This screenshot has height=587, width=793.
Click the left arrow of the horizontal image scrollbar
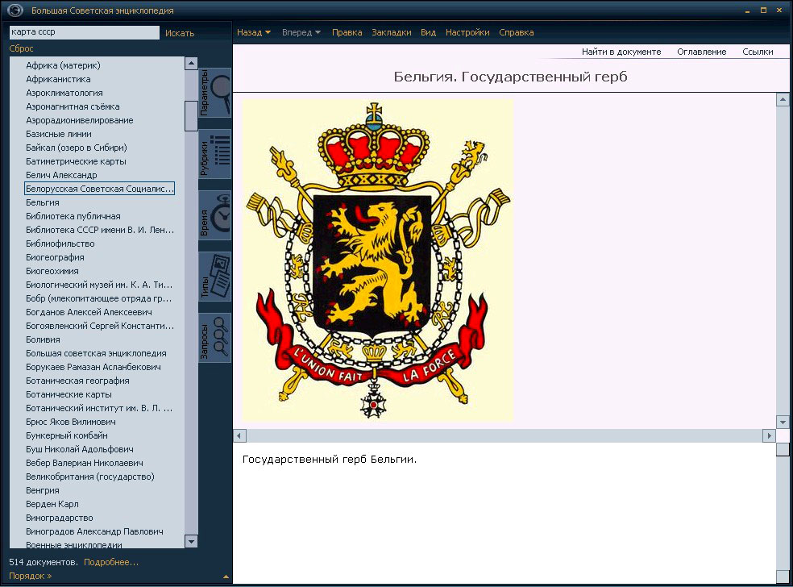point(239,435)
